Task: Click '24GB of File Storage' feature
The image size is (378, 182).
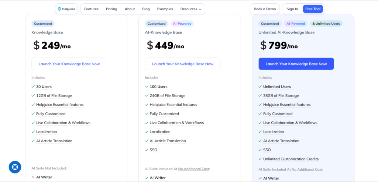Action: point(168,95)
